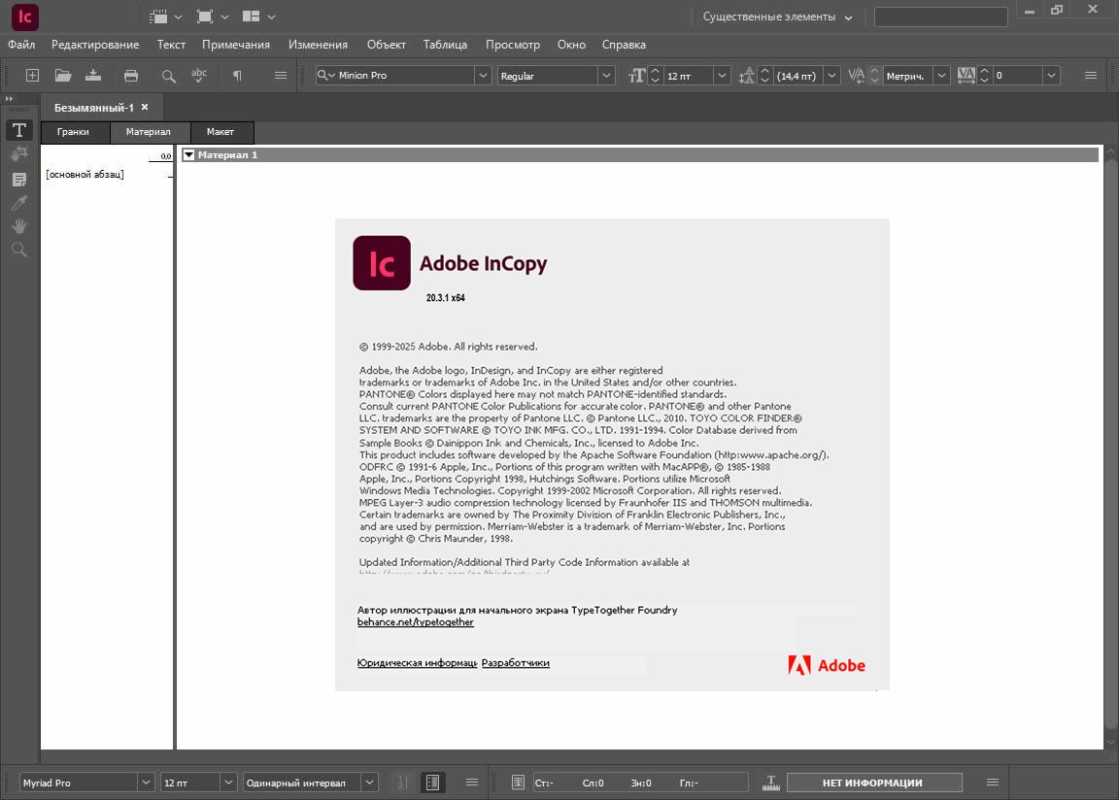Open the Объект menu
This screenshot has width=1119, height=800.
[x=386, y=45]
